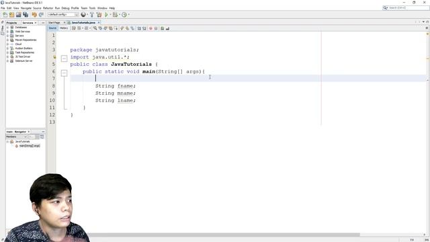The width and height of the screenshot is (430, 242).
Task: Click the Toggle Bookmark icon
Action: pos(132,28)
